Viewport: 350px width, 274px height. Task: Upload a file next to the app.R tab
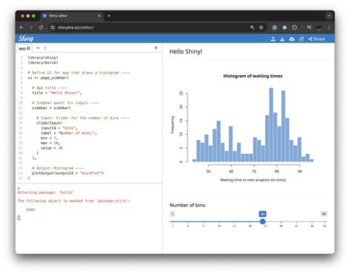pyautogui.click(x=45, y=48)
